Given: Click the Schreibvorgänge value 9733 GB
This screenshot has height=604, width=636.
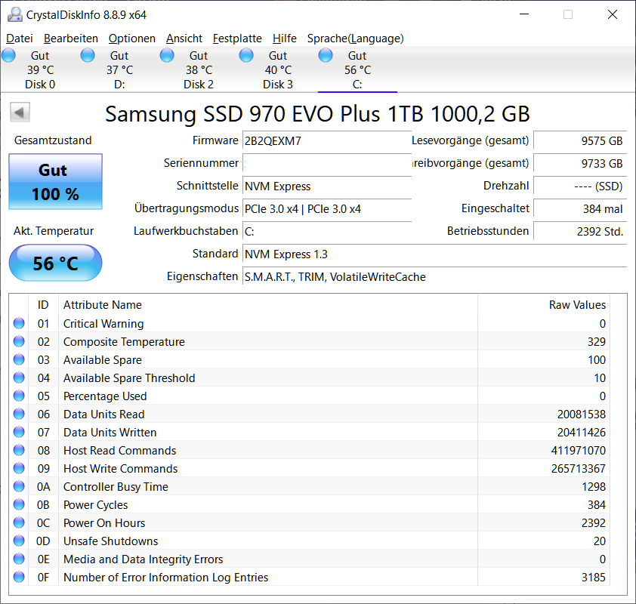Looking at the screenshot, I should (580, 163).
